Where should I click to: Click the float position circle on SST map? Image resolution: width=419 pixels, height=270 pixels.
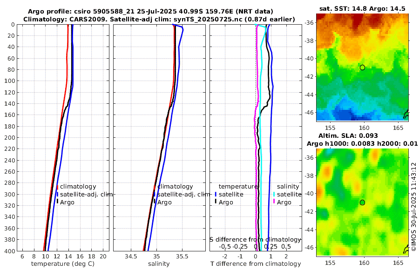pos(362,67)
